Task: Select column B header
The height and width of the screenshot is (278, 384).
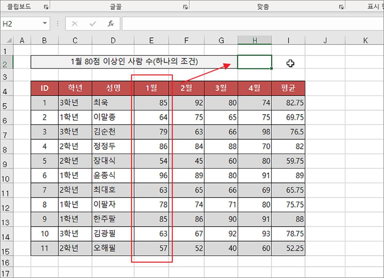Action: point(45,40)
